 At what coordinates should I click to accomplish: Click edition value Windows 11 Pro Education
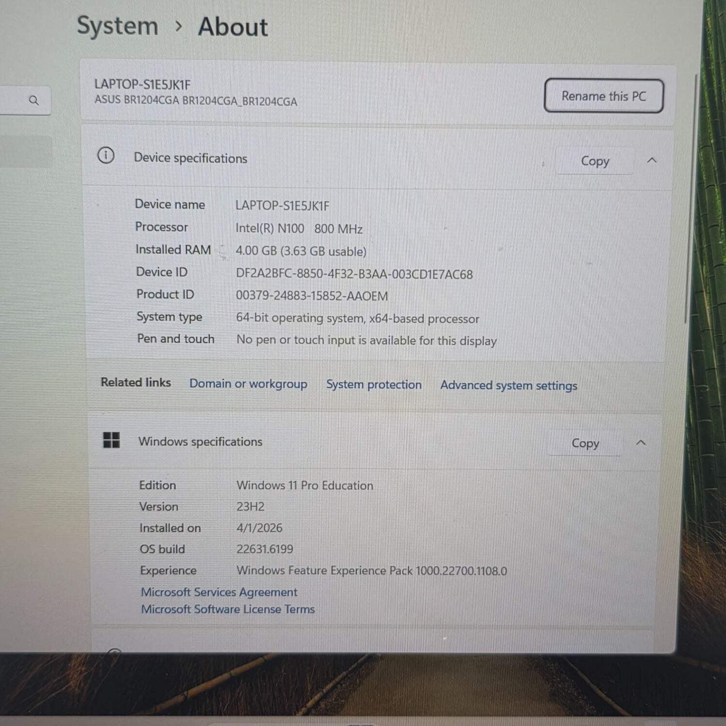305,485
